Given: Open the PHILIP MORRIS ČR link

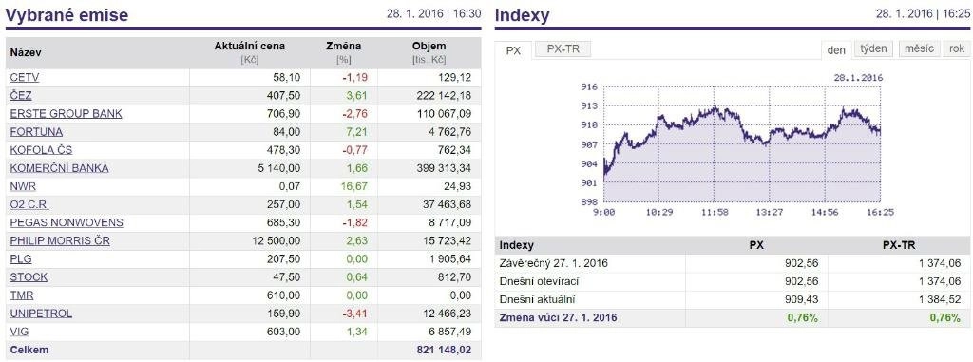Looking at the screenshot, I should click(x=60, y=240).
